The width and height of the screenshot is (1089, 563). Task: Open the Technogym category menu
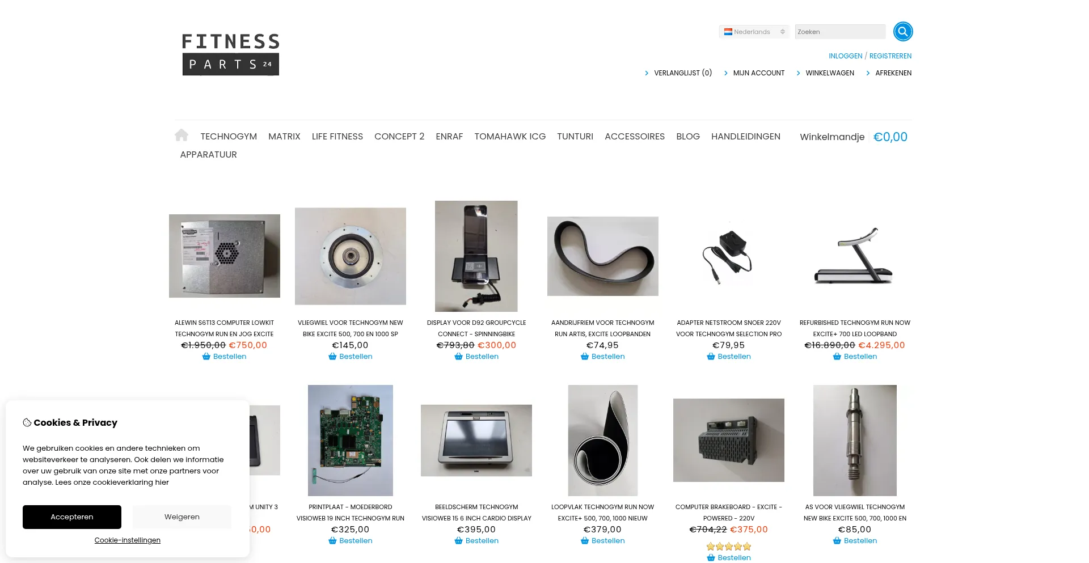229,137
